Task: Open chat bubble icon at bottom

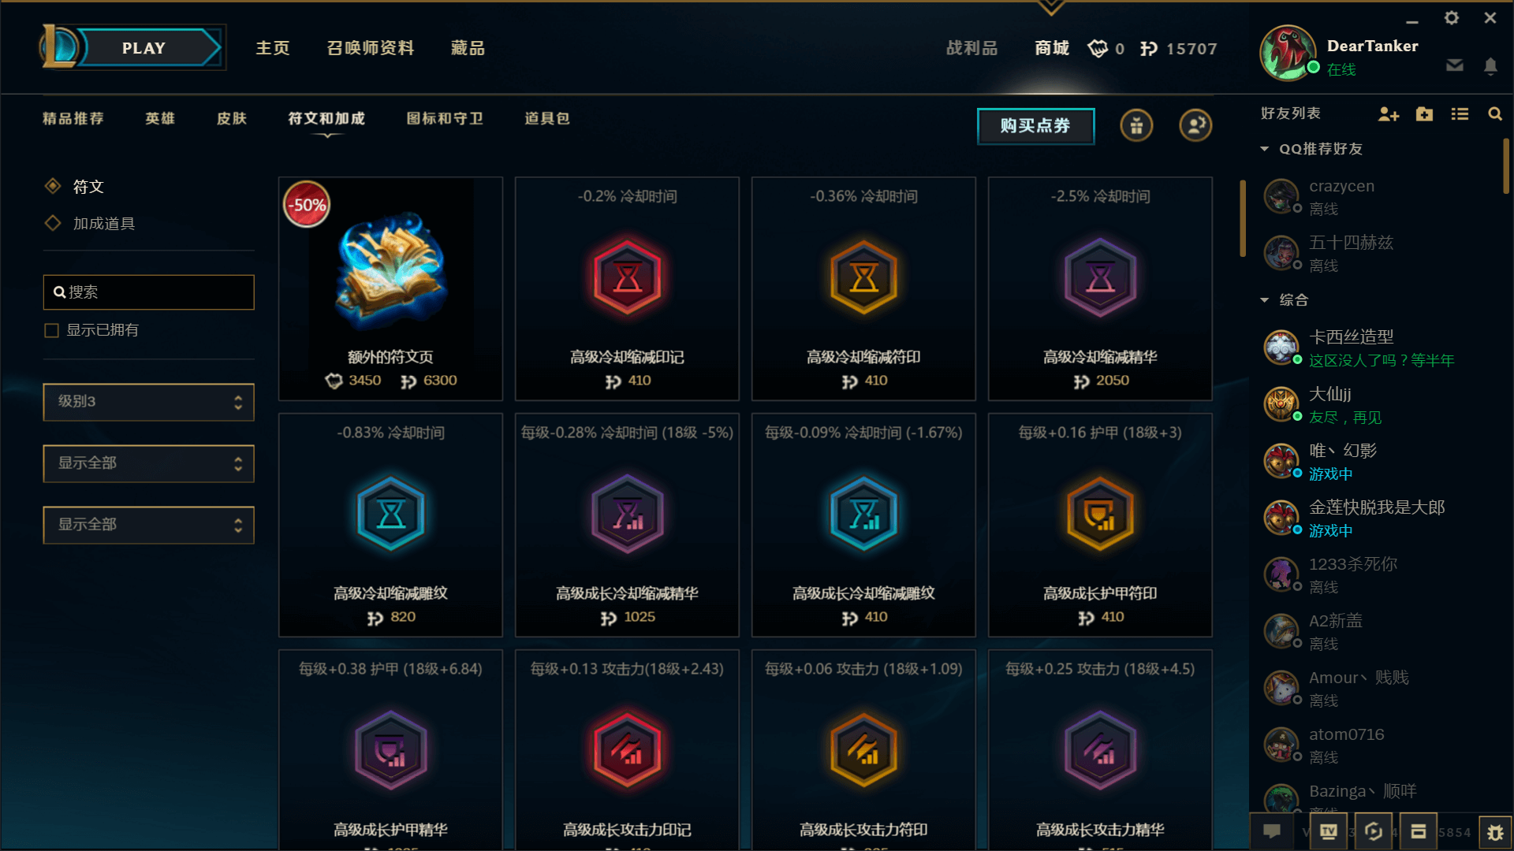Action: (x=1272, y=832)
